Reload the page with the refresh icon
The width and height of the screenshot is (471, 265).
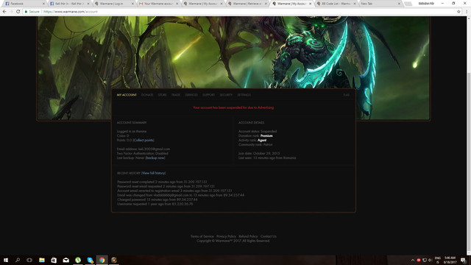pos(18,12)
